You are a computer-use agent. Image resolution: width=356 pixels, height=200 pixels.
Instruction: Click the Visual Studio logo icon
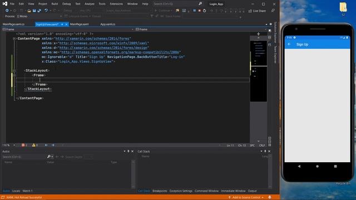point(5,4)
